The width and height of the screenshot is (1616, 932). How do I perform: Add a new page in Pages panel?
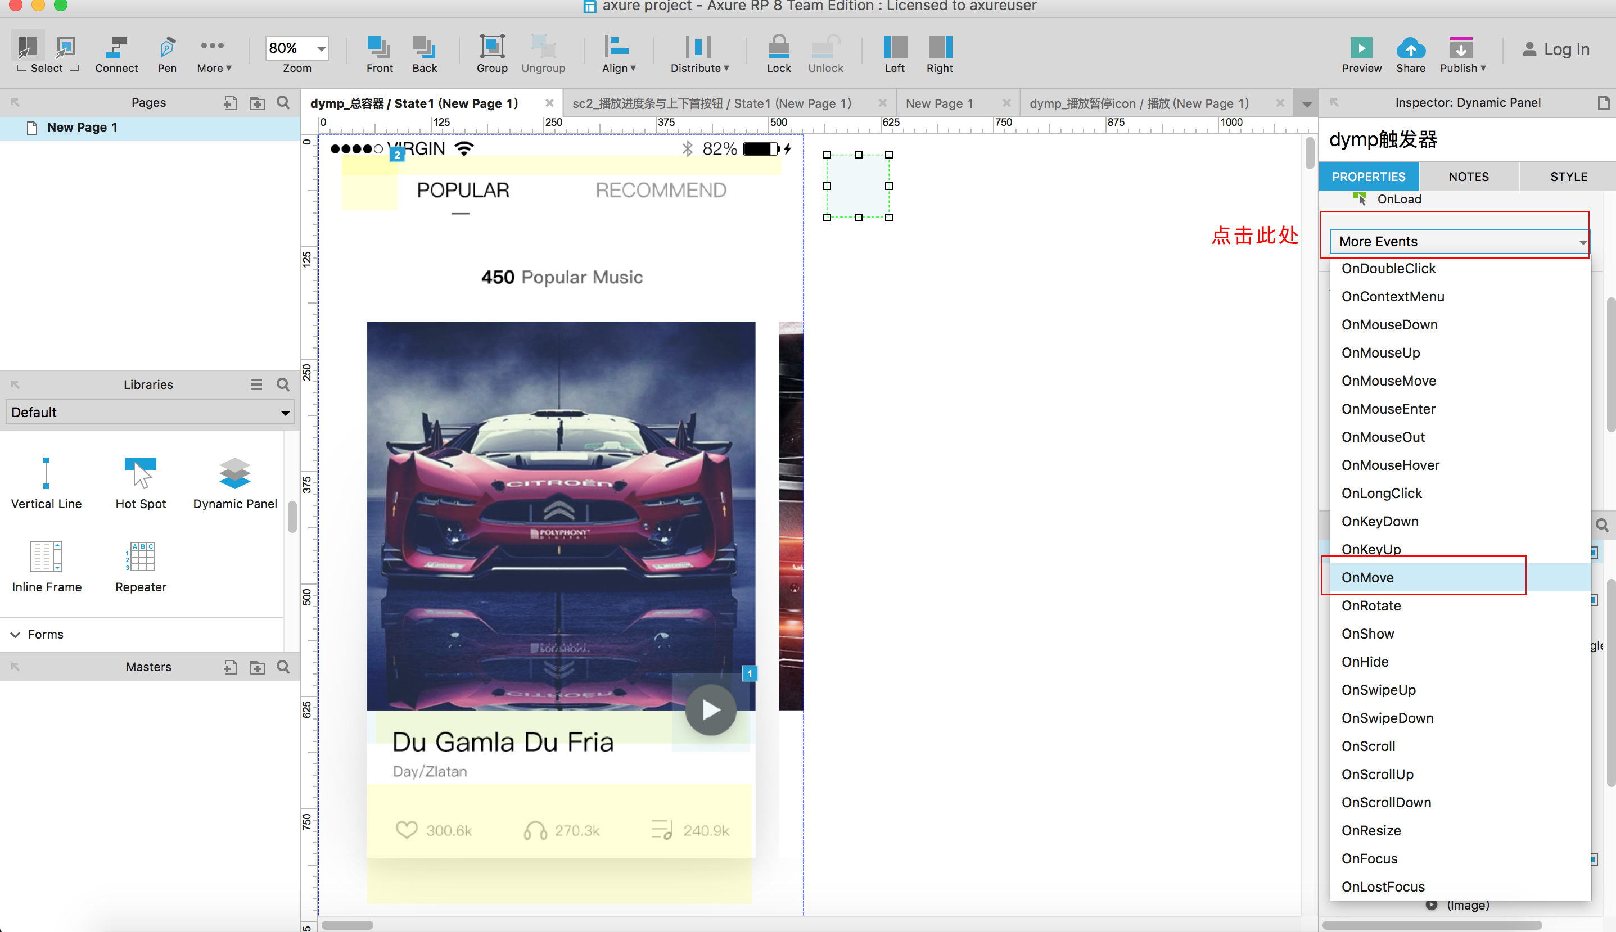tap(231, 102)
